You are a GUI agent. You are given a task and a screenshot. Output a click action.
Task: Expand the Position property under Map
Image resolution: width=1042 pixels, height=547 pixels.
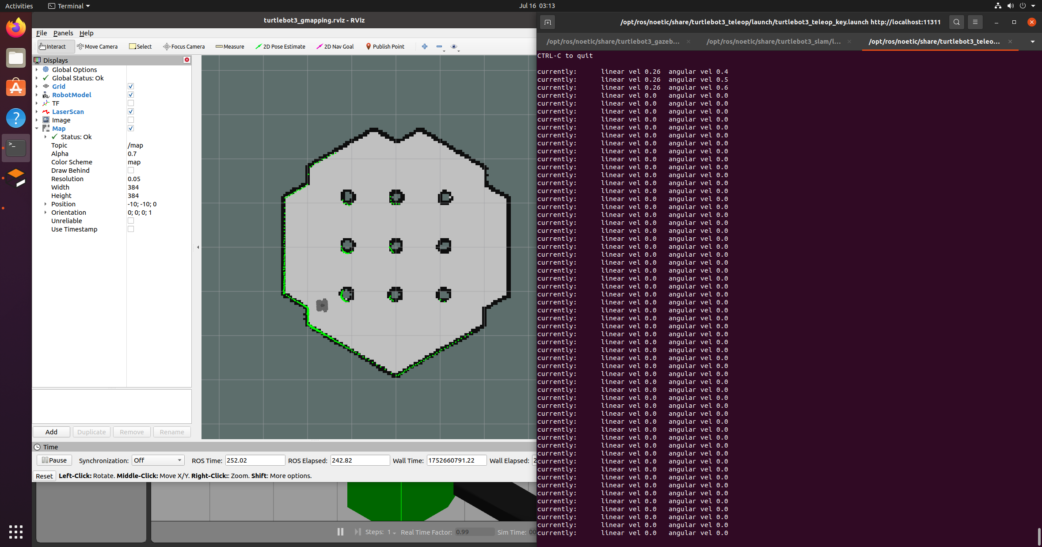click(x=46, y=204)
